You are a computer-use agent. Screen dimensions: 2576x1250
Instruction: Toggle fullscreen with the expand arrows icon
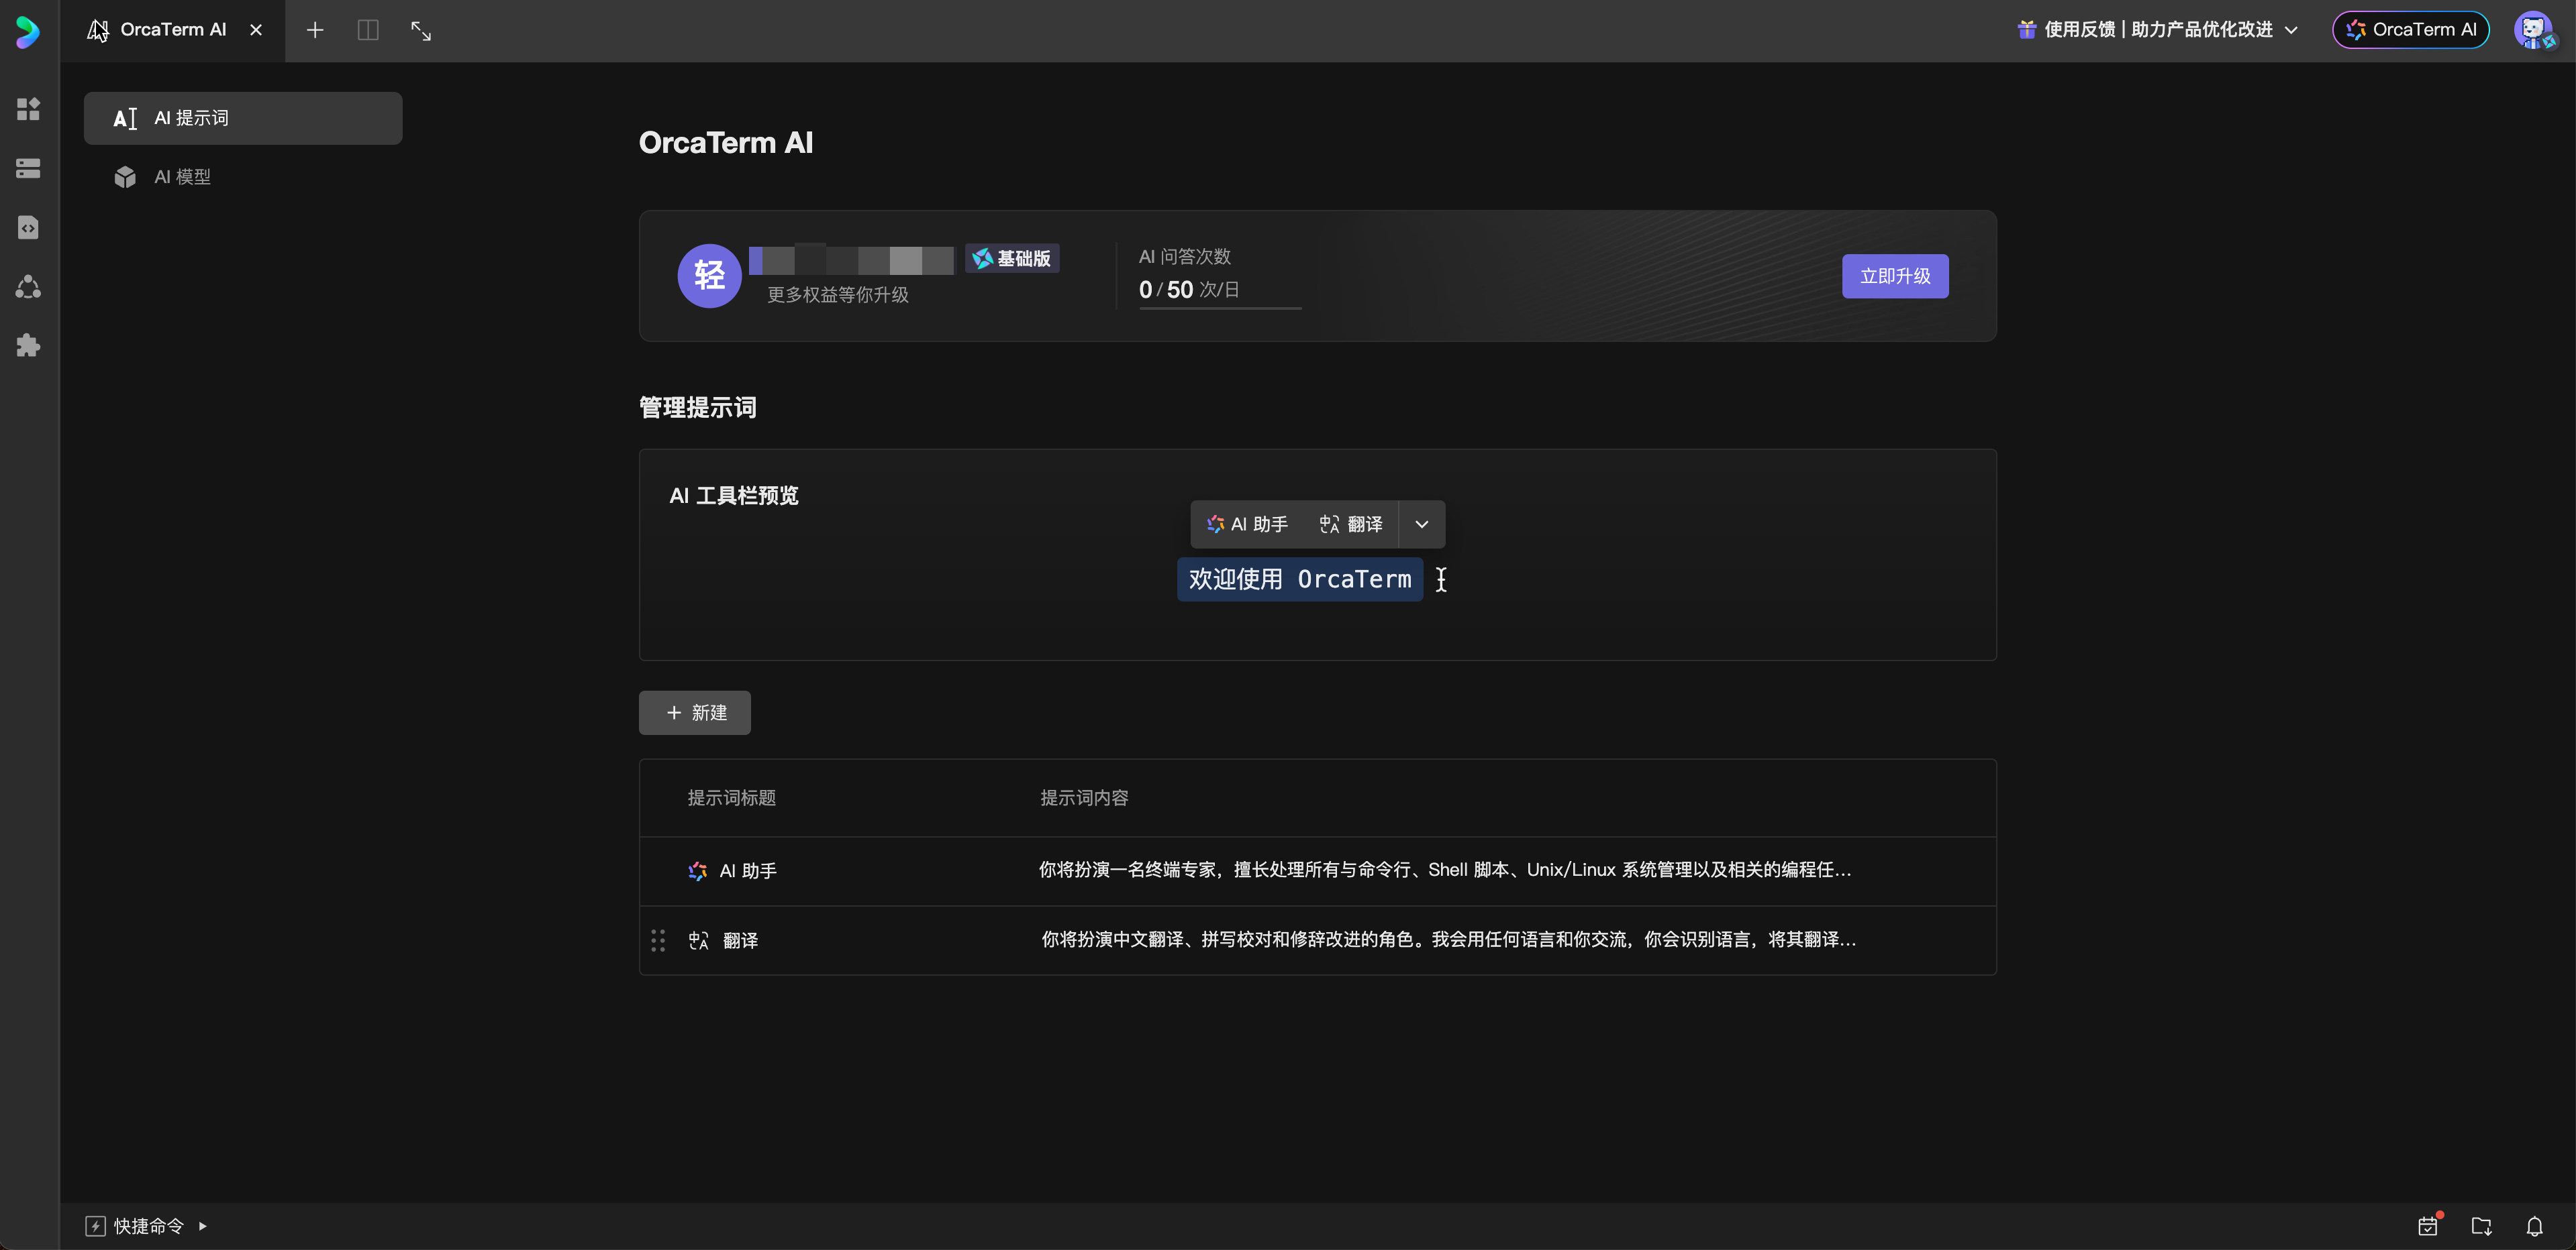click(x=421, y=30)
